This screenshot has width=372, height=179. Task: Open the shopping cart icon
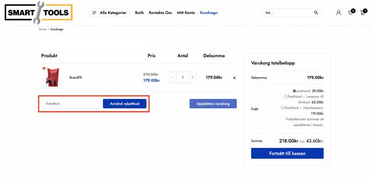(363, 13)
